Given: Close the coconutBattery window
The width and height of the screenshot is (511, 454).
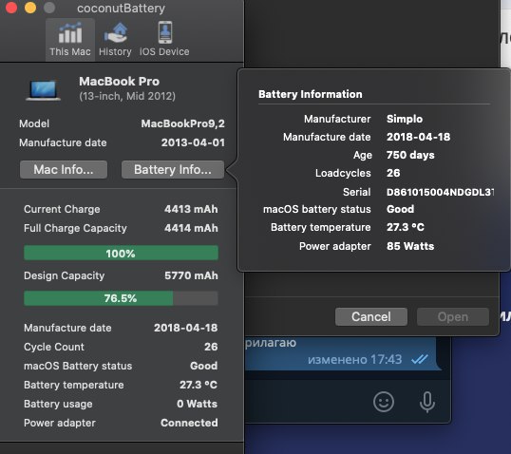Looking at the screenshot, I should [11, 8].
